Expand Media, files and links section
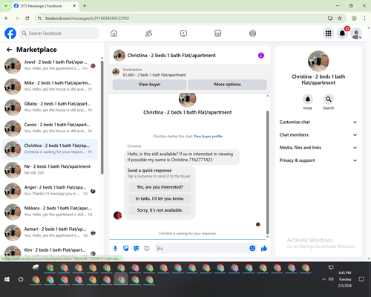This screenshot has width=371, height=297. tap(318, 148)
